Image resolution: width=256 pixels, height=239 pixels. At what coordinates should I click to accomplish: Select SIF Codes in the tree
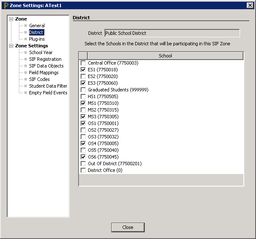[39, 79]
